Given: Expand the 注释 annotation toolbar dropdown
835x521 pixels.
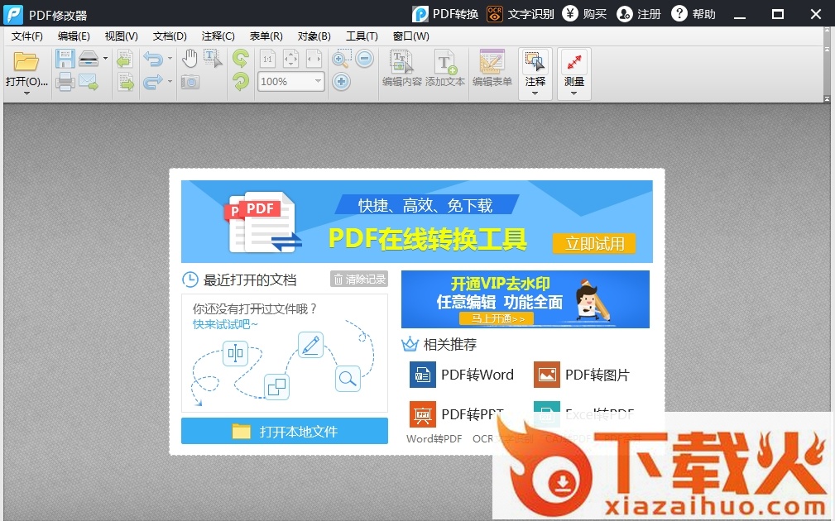Looking at the screenshot, I should point(535,93).
